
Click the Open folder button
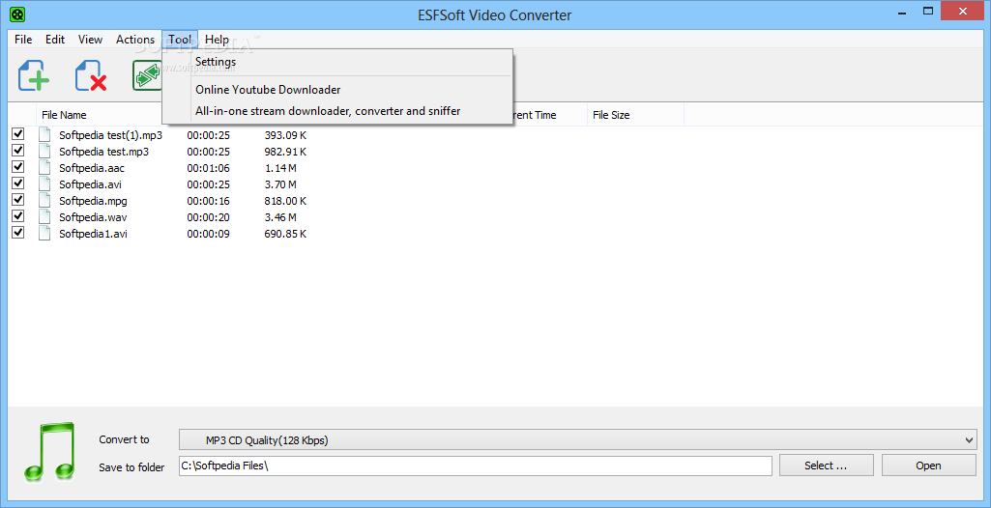coord(928,466)
